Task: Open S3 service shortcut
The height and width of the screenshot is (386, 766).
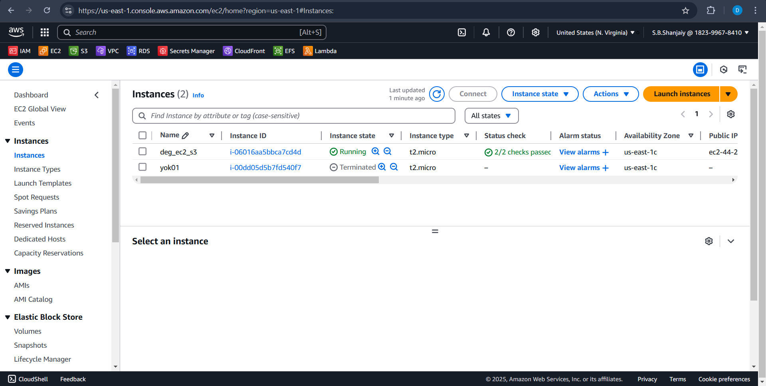Action: [79, 51]
